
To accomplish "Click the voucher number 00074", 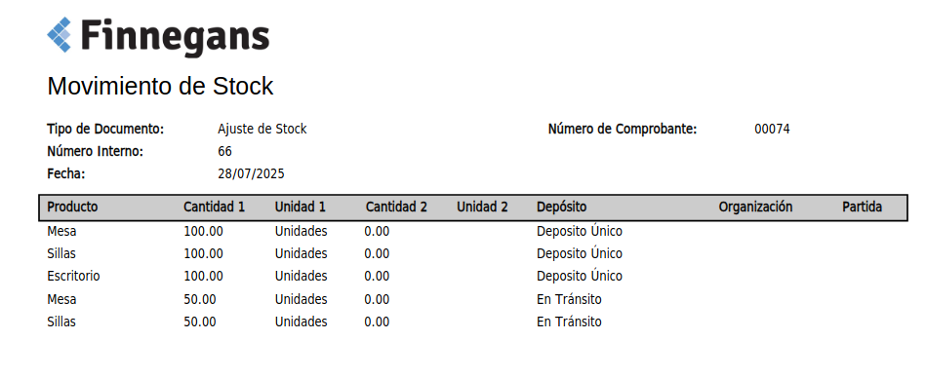I will tap(772, 130).
